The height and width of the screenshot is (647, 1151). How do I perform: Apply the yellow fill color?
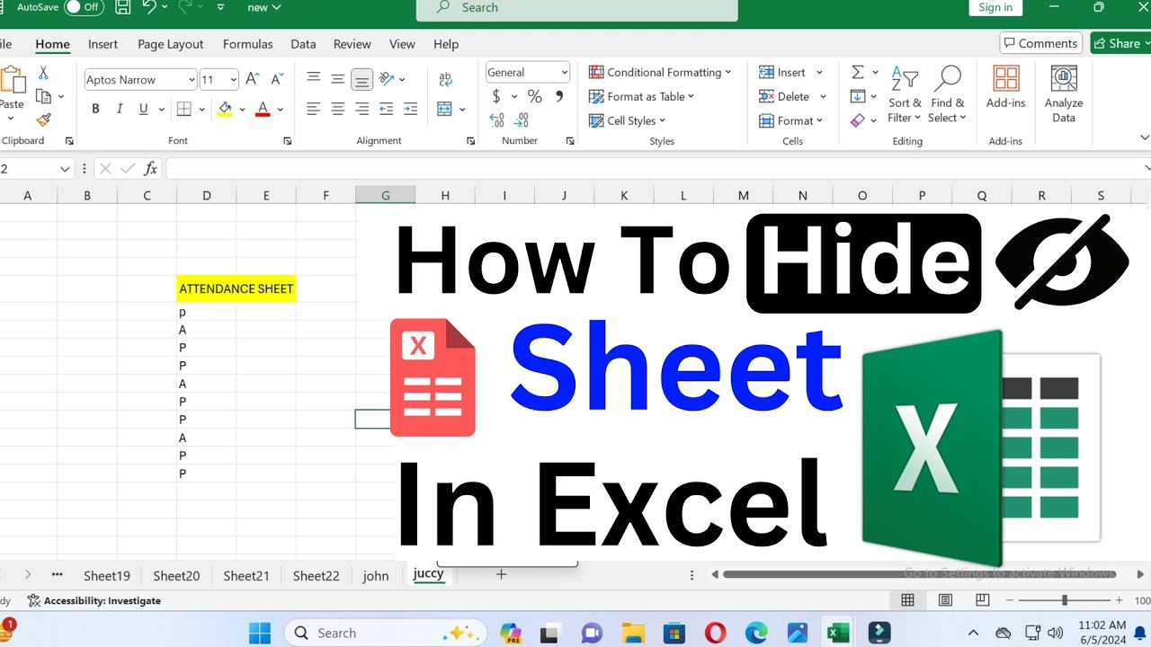tap(225, 109)
